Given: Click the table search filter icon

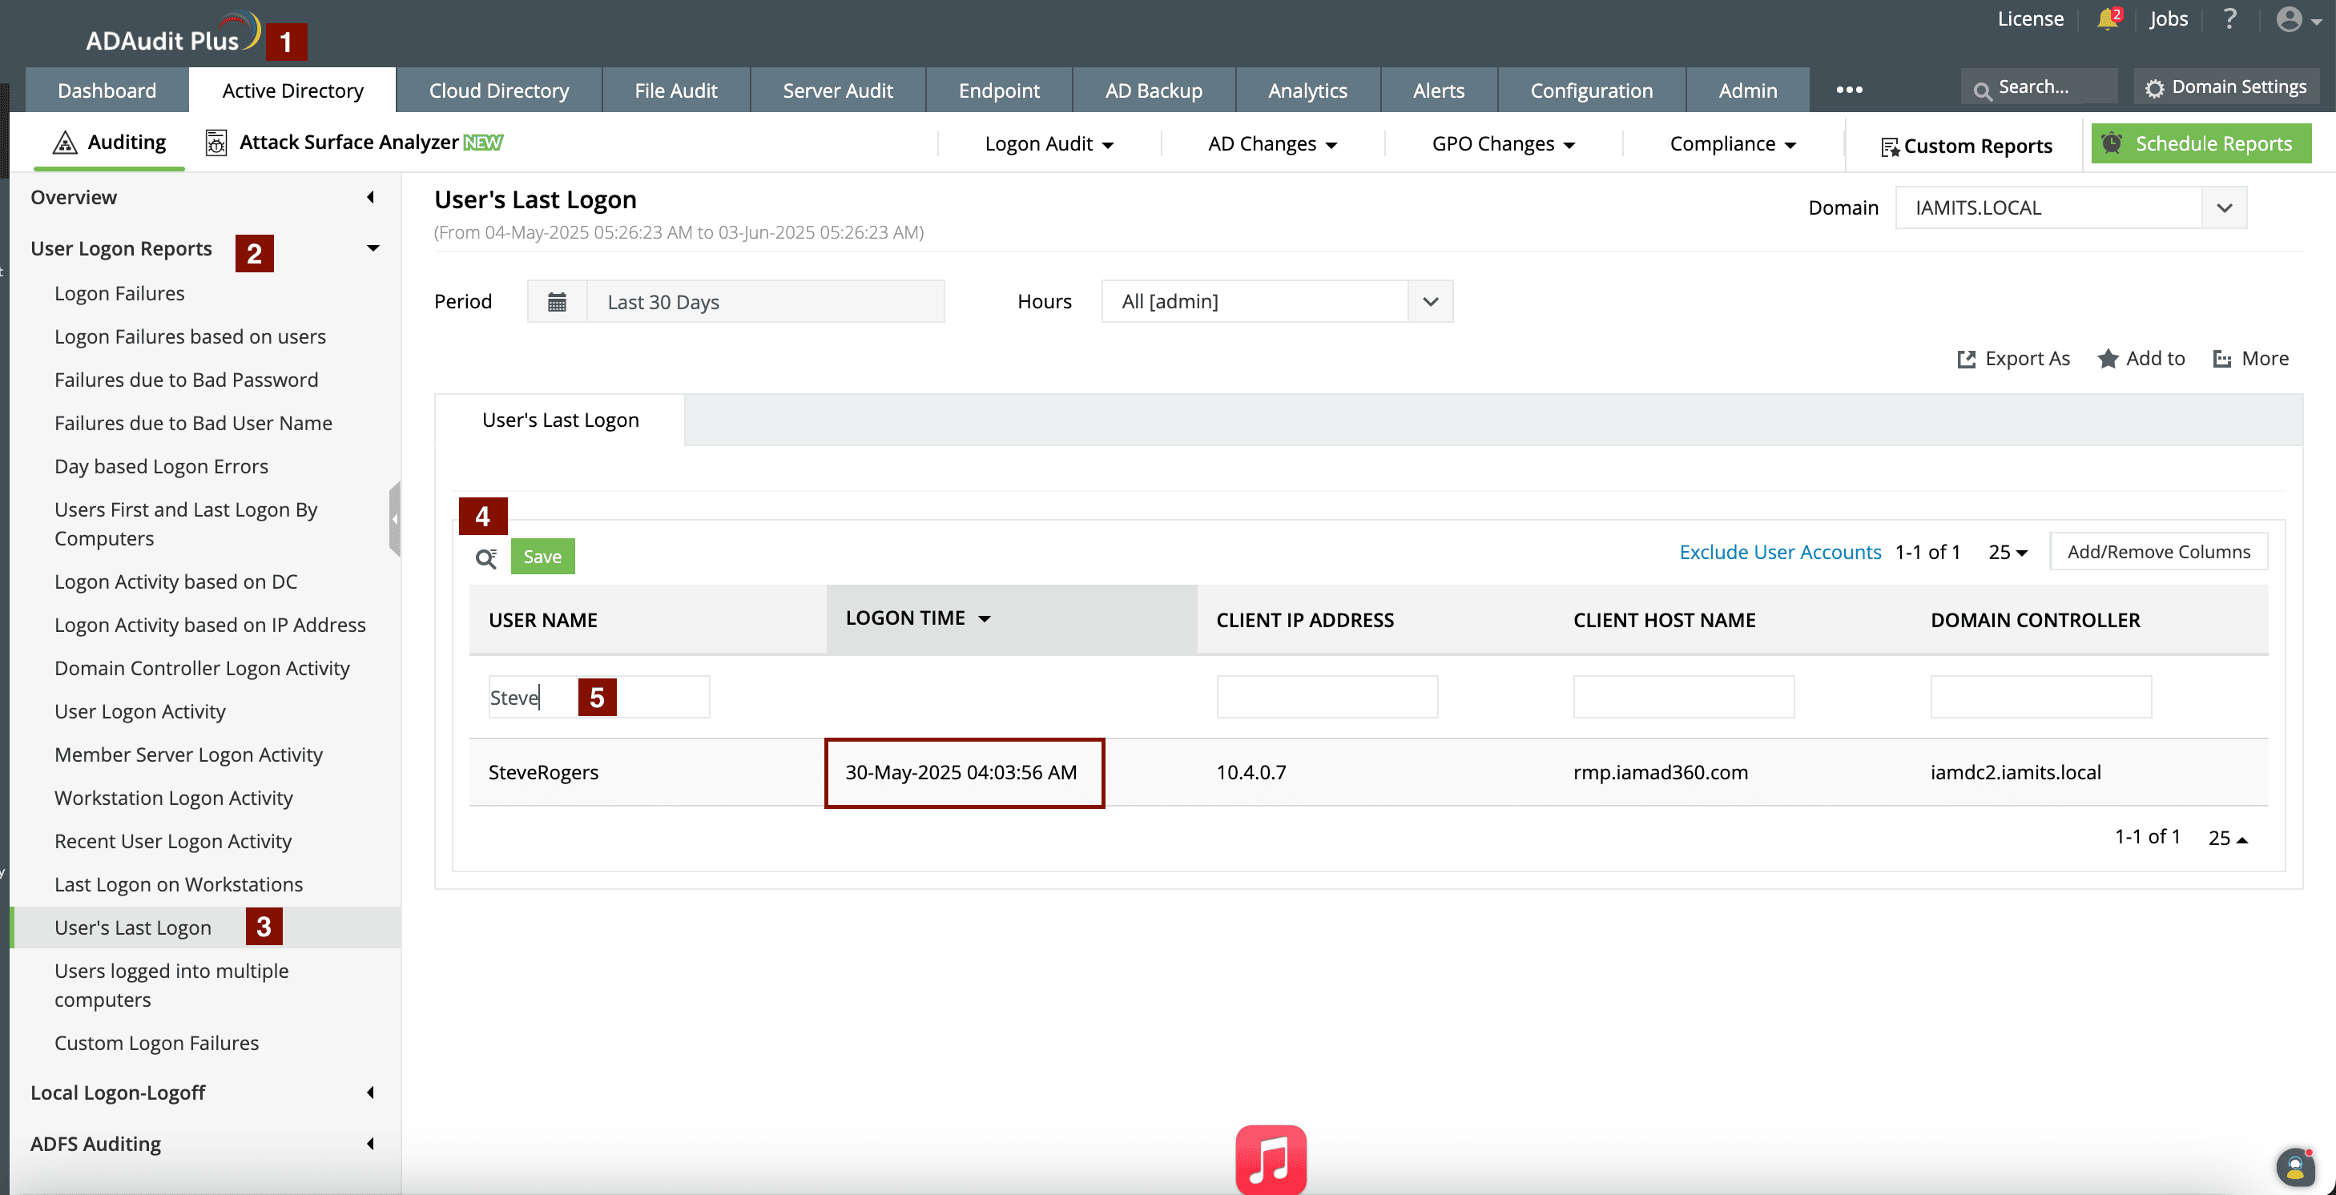Looking at the screenshot, I should click(486, 557).
